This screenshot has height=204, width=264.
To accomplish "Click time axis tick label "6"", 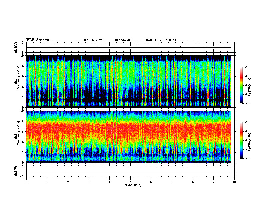I will point(151,182).
